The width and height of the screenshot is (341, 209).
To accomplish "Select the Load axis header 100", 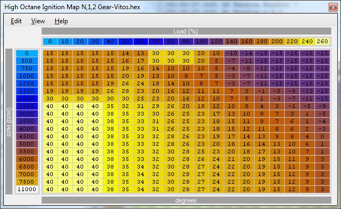I will point(201,41).
